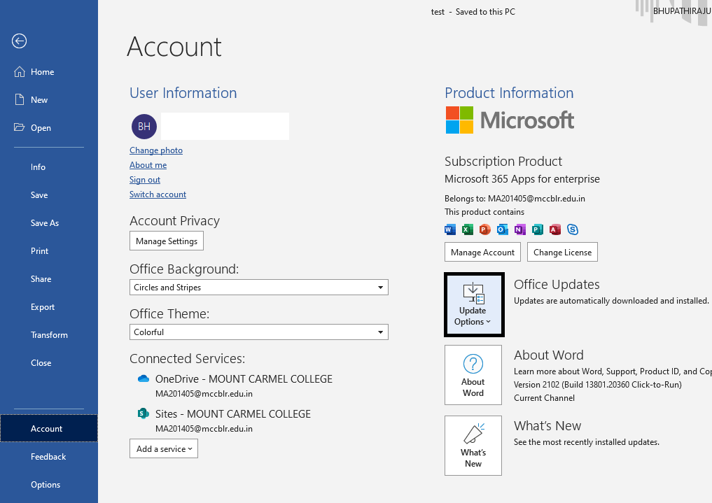Image resolution: width=712 pixels, height=503 pixels.
Task: Click the BHUPATHIRAJU user name at top right
Action: coord(682,11)
